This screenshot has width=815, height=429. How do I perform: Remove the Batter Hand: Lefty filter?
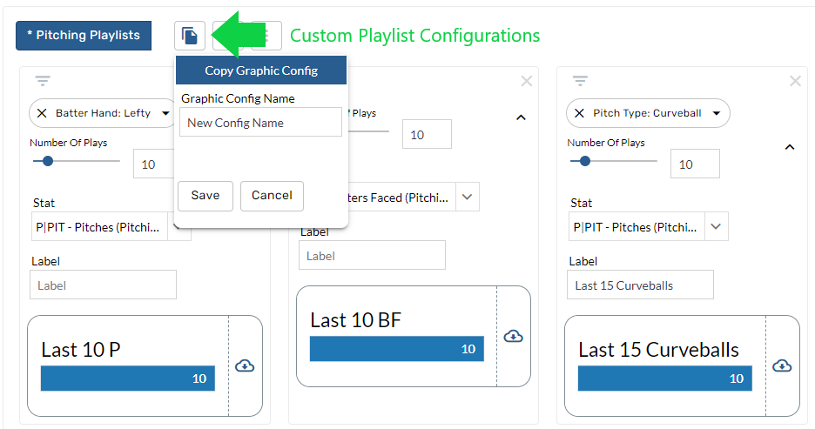point(42,113)
